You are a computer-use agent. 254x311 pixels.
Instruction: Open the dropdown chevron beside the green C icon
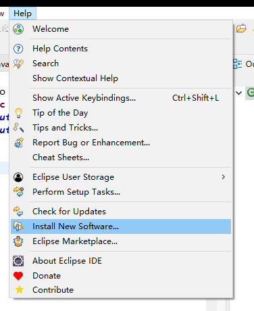239,93
